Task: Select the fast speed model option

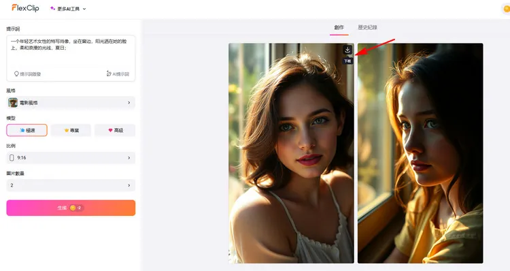Action: pyautogui.click(x=27, y=130)
